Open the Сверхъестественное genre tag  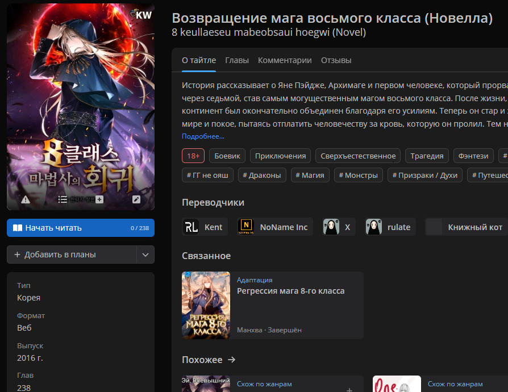coord(358,156)
